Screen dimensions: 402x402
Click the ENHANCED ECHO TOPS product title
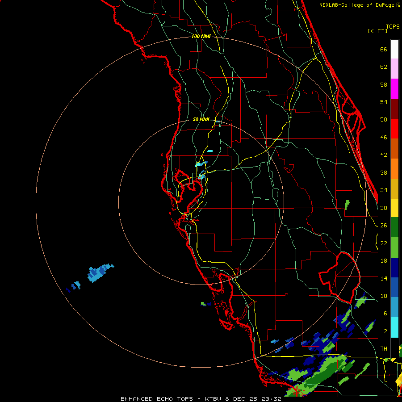coord(157,399)
